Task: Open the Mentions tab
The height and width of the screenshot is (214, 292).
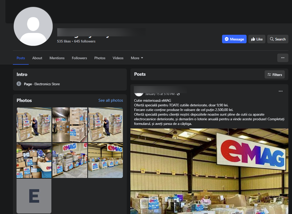Action: click(57, 58)
